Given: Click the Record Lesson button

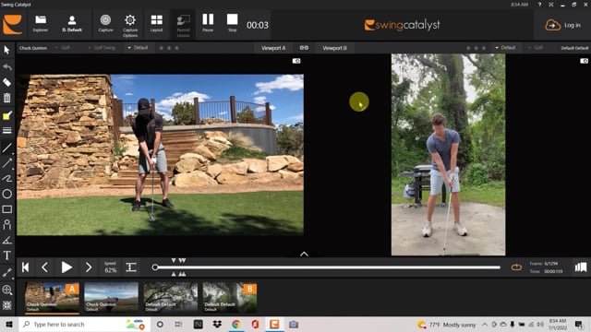Looking at the screenshot, I should pyautogui.click(x=184, y=26).
